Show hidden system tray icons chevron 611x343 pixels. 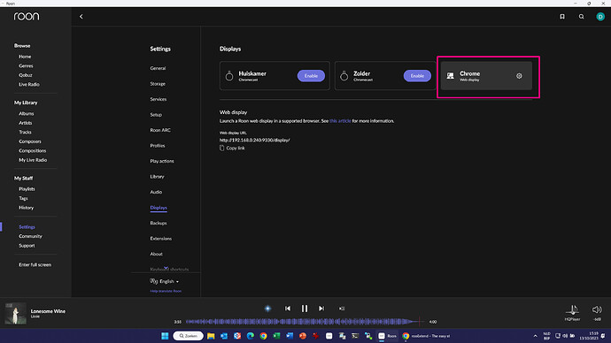click(x=535, y=336)
